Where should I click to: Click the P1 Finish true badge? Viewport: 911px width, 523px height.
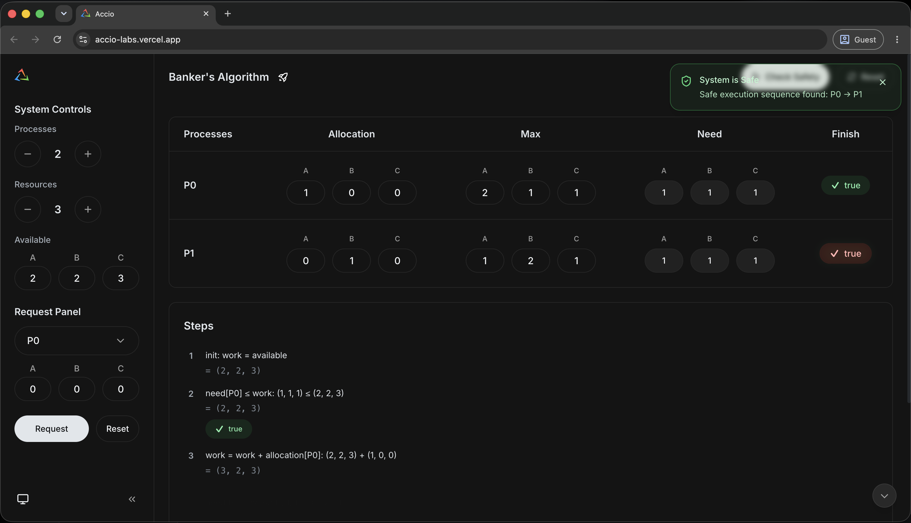[846, 253]
